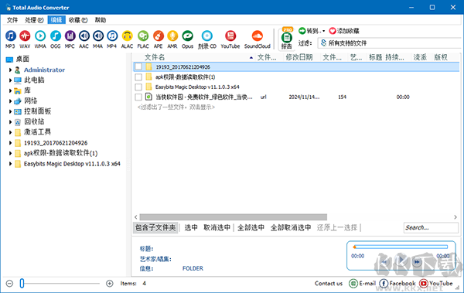Click the Search input field

(x=431, y=227)
